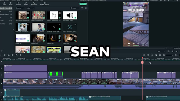Screen dimensions: 180x101
Task: Select the Muestra folder in sidebar
Action: tap(6, 24)
